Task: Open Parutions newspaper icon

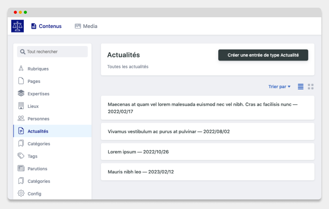Action: coord(21,168)
